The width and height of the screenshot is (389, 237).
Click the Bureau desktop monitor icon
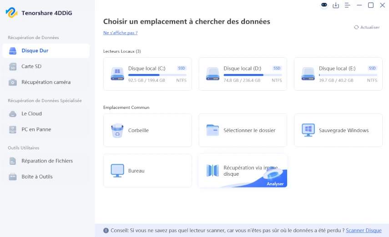point(117,171)
